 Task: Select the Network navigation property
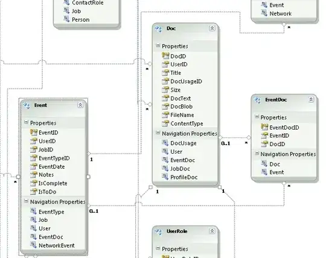click(x=281, y=14)
